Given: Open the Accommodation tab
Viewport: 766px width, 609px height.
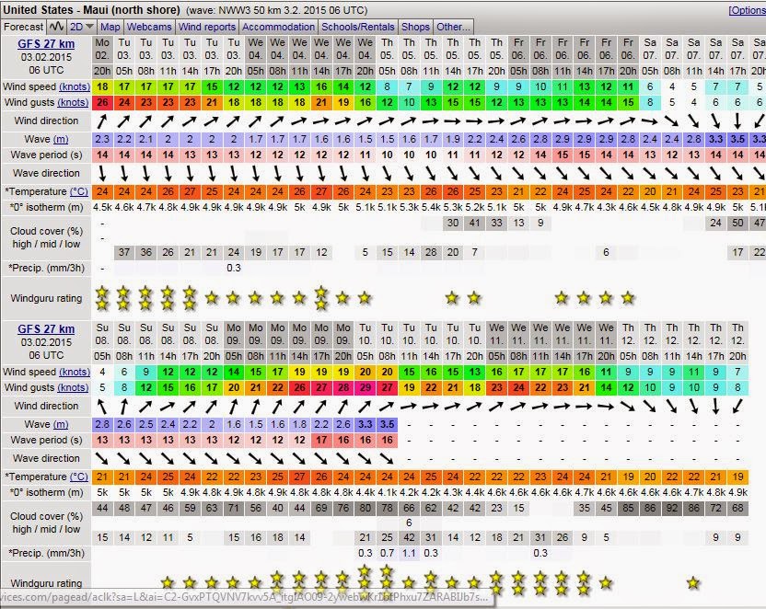Looking at the screenshot, I should click(278, 27).
